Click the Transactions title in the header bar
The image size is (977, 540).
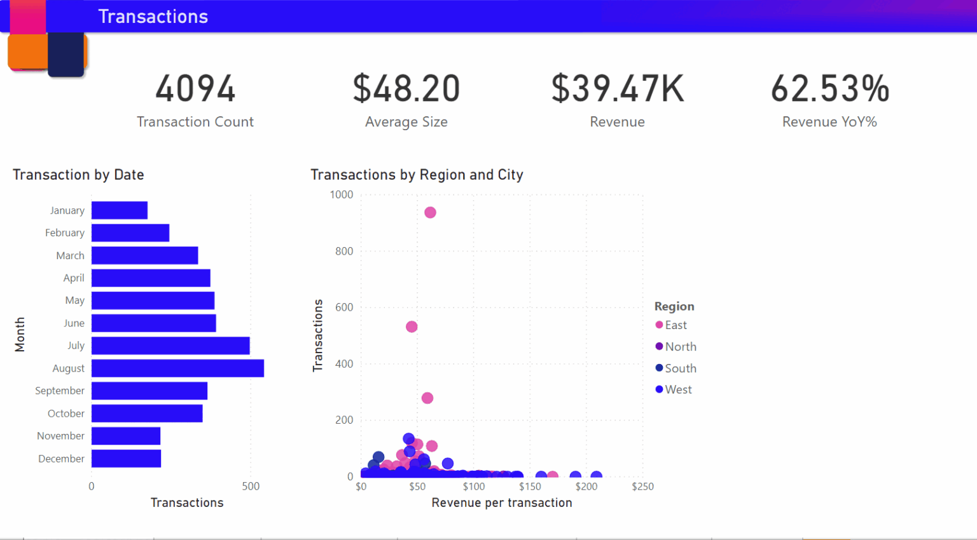pos(153,17)
